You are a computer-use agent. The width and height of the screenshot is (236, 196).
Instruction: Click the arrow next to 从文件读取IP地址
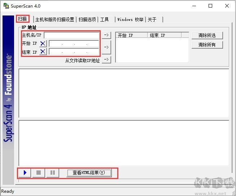106,60
